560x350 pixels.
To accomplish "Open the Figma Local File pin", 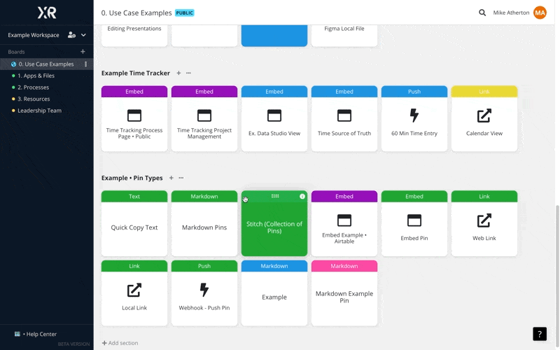I will [344, 36].
